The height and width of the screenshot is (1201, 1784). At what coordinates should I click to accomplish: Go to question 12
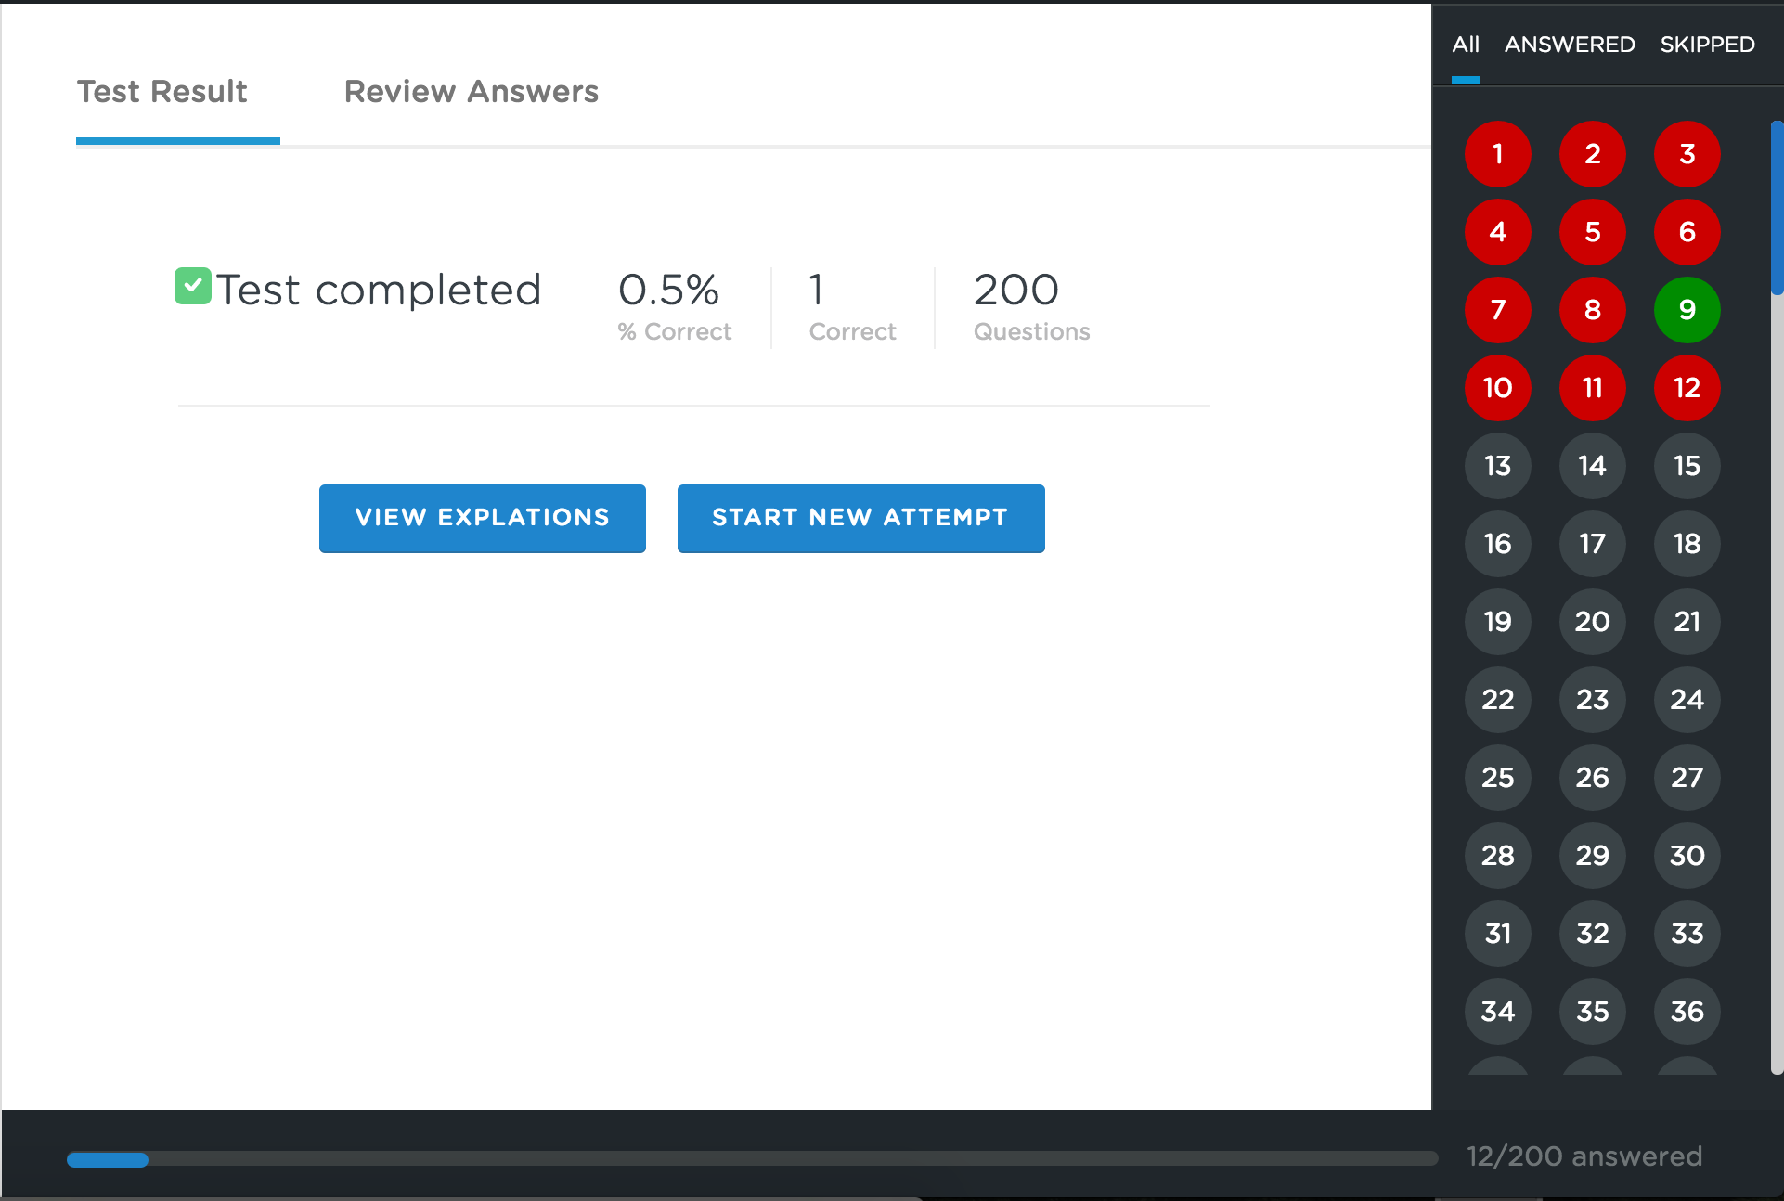(x=1687, y=388)
